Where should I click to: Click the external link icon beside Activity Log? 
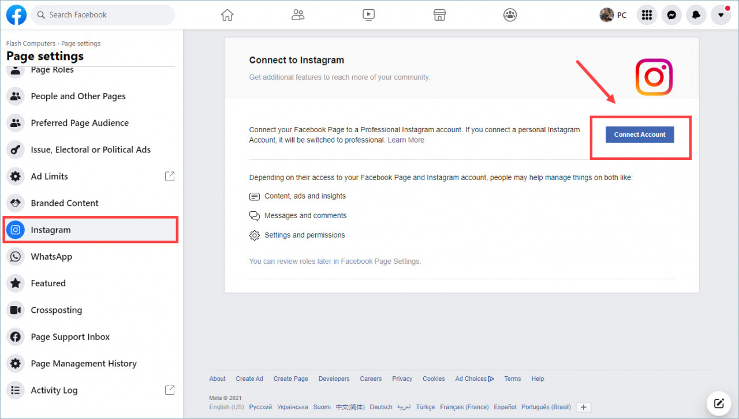[x=170, y=390]
